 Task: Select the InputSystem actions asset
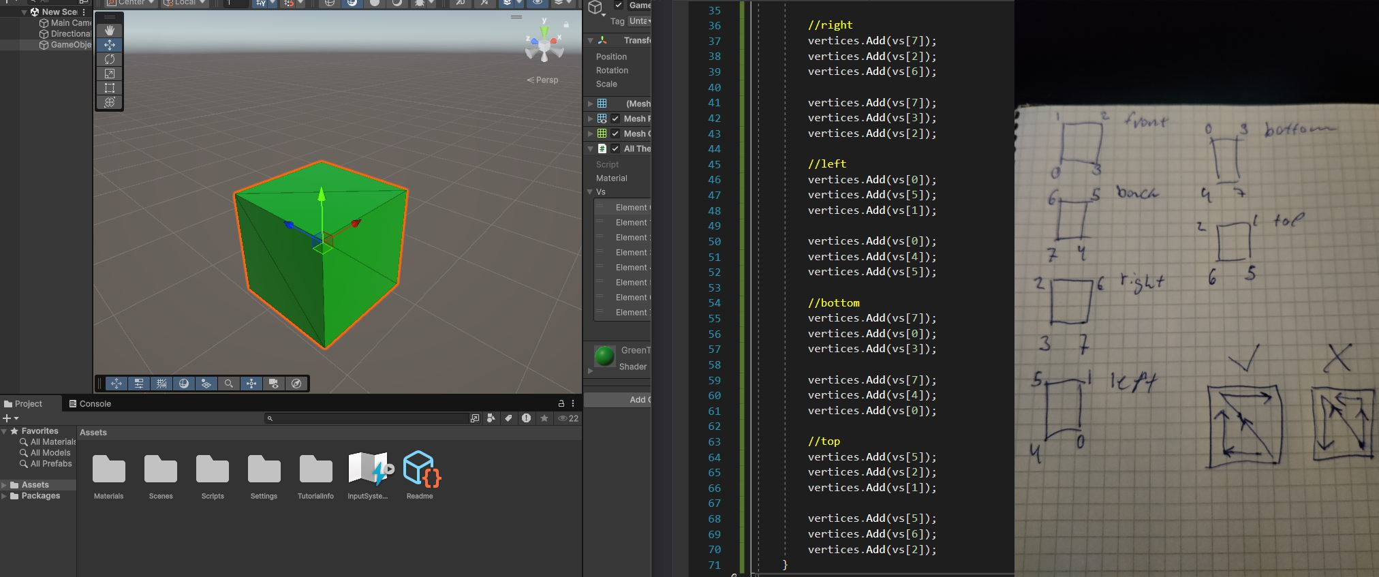click(368, 477)
